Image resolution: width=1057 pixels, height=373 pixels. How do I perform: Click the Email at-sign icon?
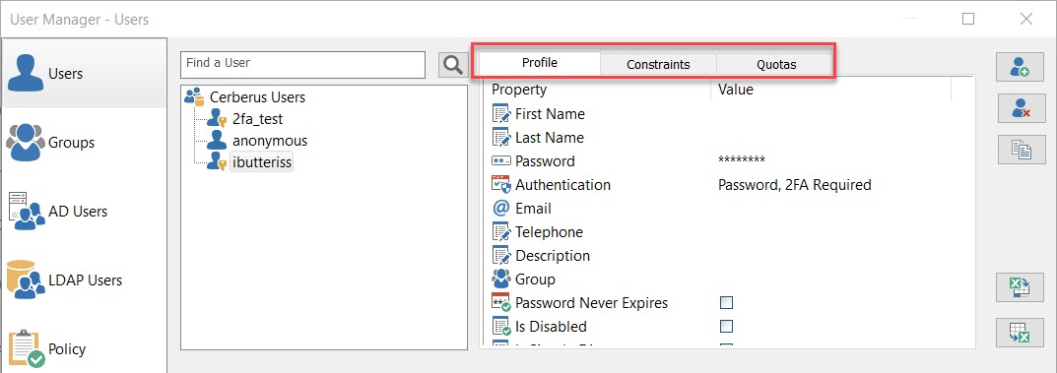(x=501, y=208)
